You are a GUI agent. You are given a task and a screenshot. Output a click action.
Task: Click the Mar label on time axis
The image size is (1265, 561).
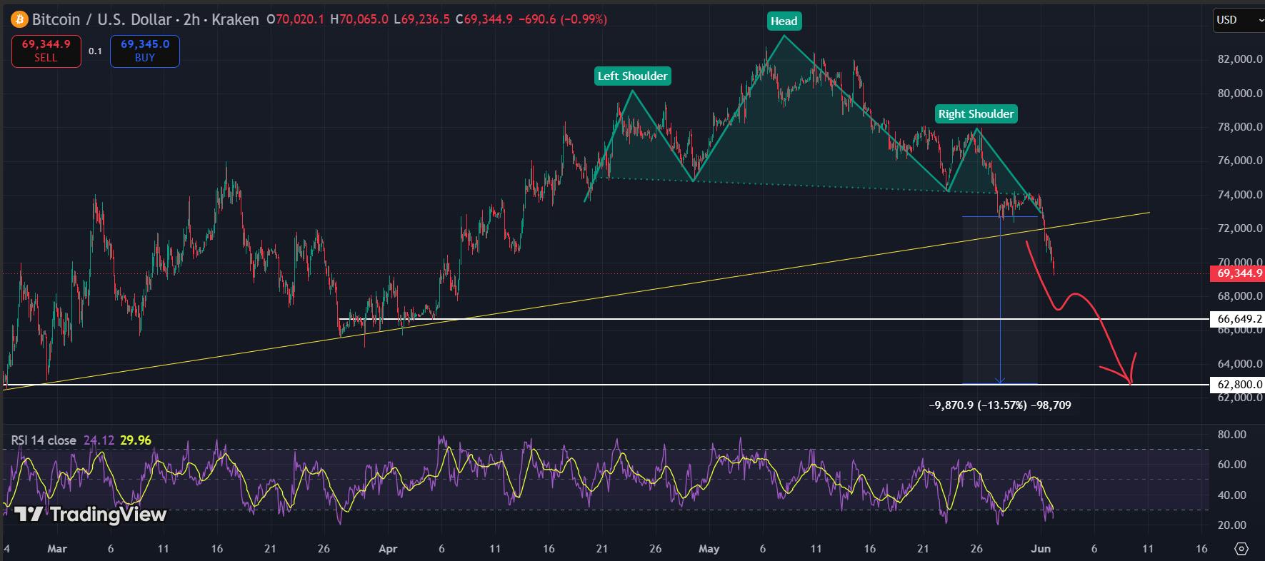(x=57, y=549)
